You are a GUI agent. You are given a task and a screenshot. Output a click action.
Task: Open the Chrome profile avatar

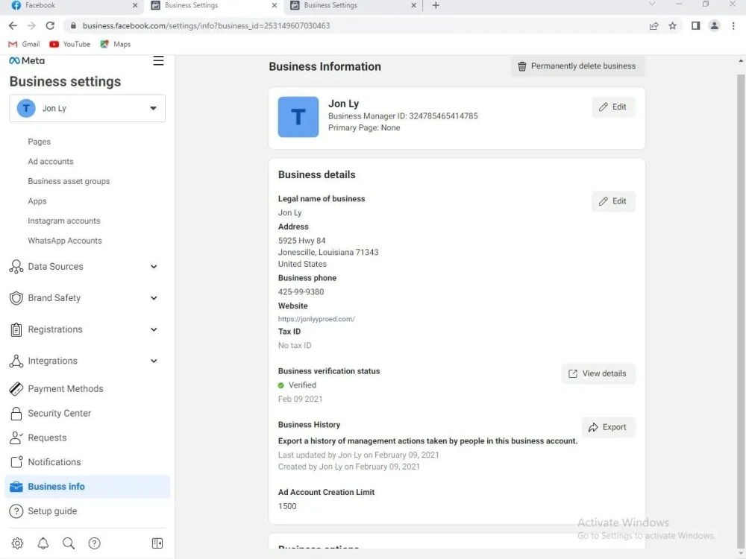point(714,25)
